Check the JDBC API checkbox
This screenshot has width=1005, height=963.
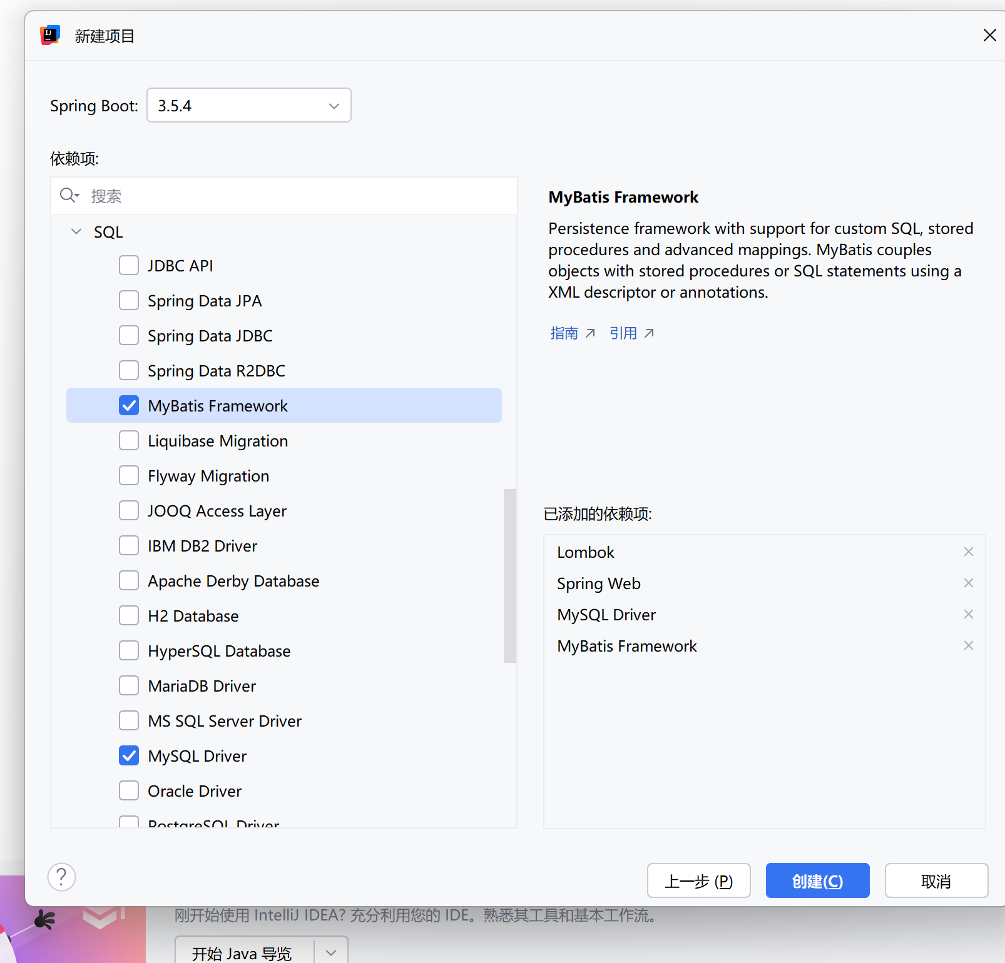[x=129, y=265]
